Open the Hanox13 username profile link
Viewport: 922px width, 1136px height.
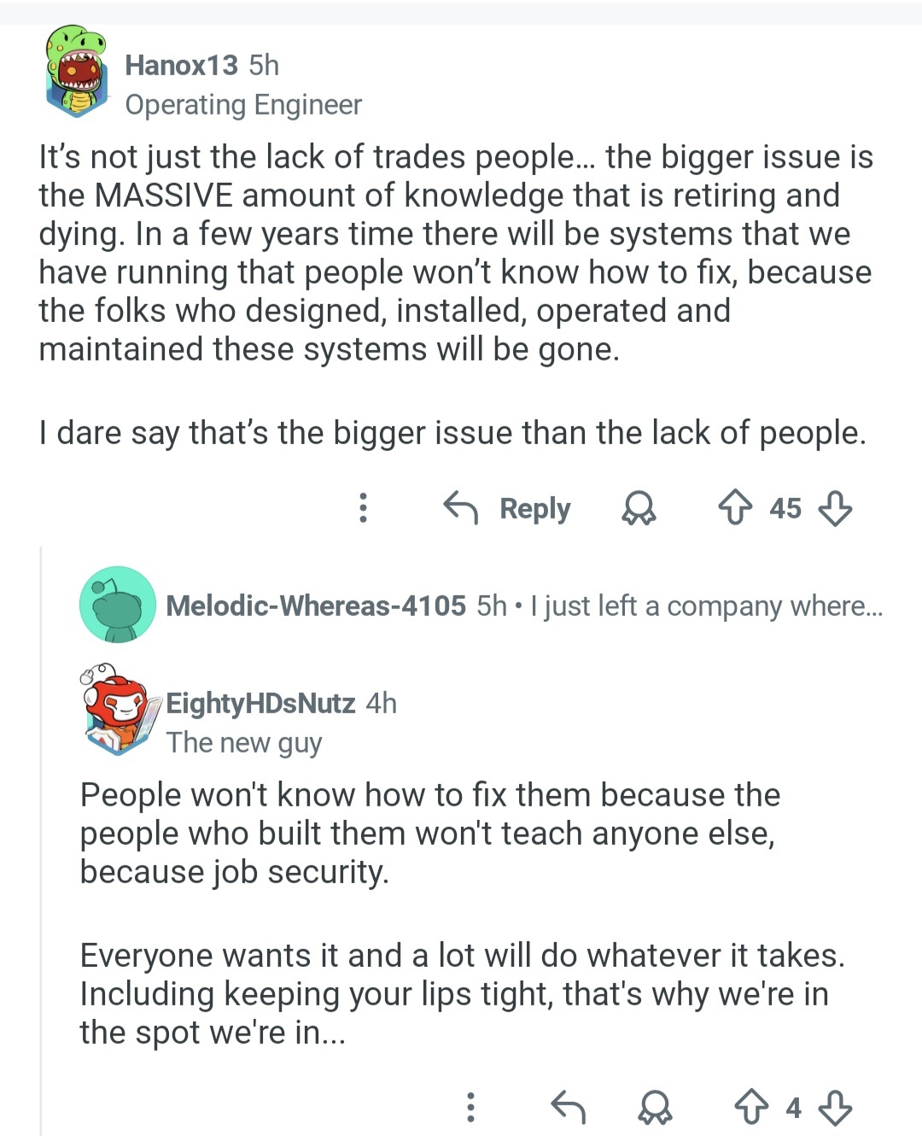[x=181, y=65]
